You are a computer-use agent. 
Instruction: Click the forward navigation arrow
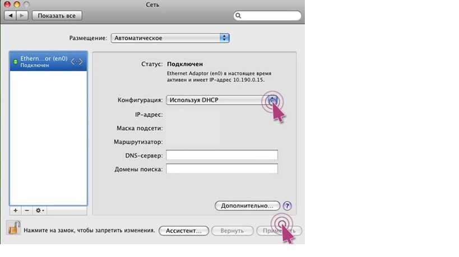[x=23, y=16]
